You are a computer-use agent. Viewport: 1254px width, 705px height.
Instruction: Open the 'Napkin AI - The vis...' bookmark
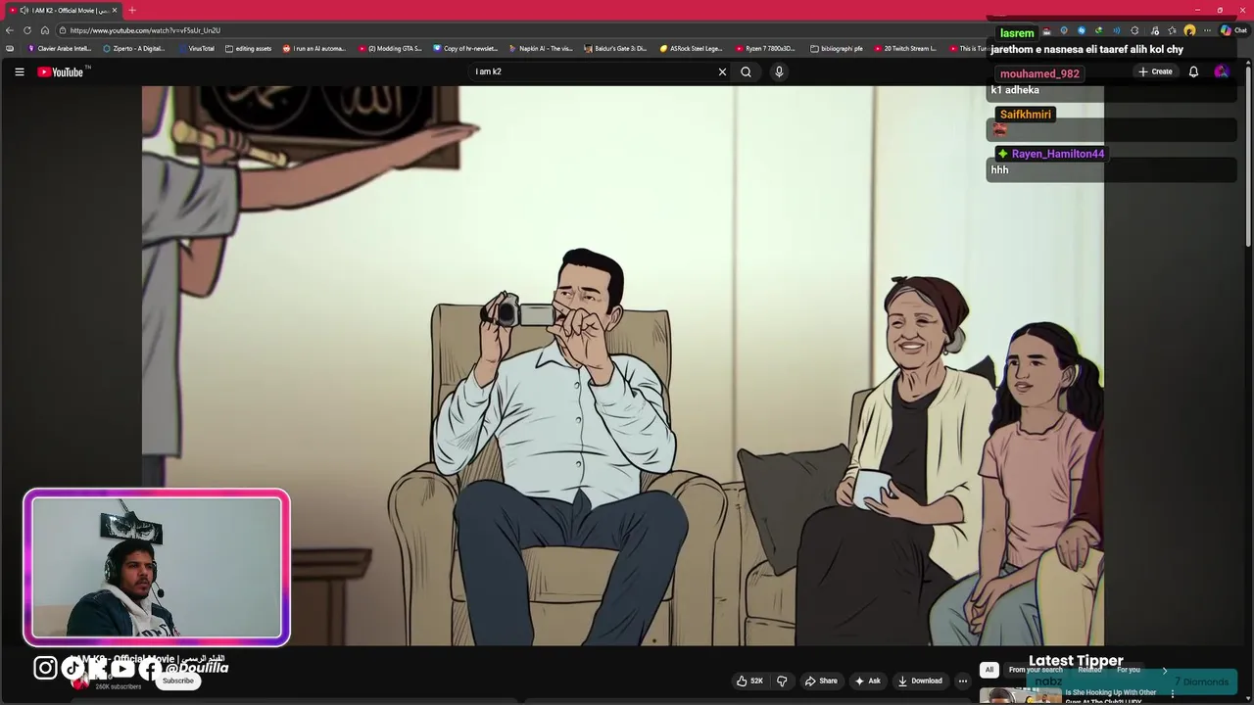click(x=541, y=48)
